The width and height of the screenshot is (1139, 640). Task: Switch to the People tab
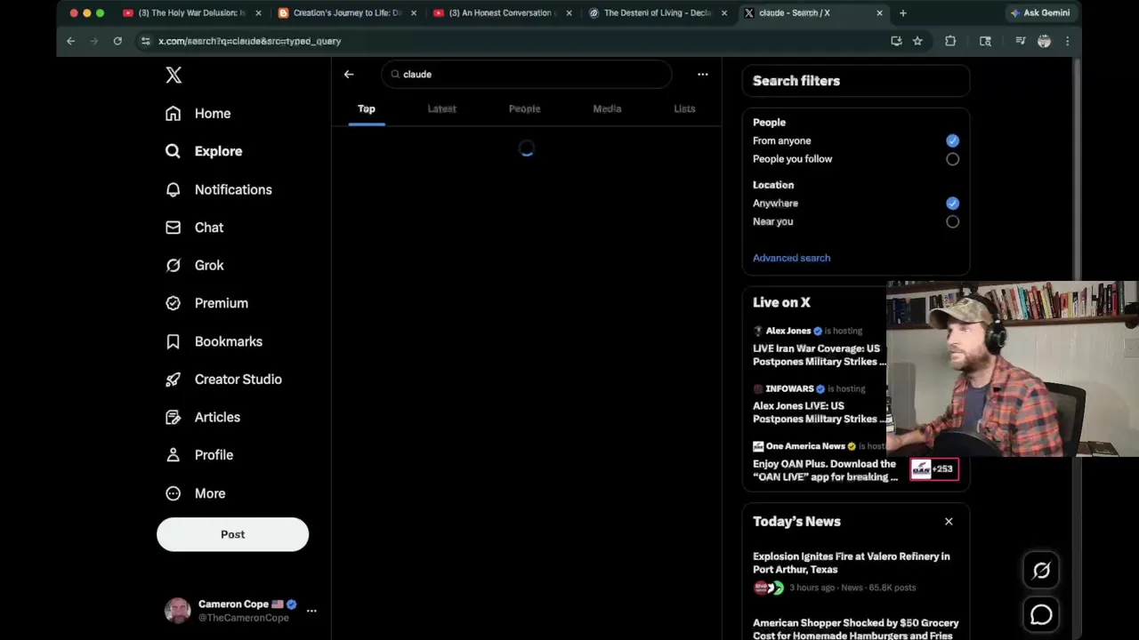coord(524,108)
